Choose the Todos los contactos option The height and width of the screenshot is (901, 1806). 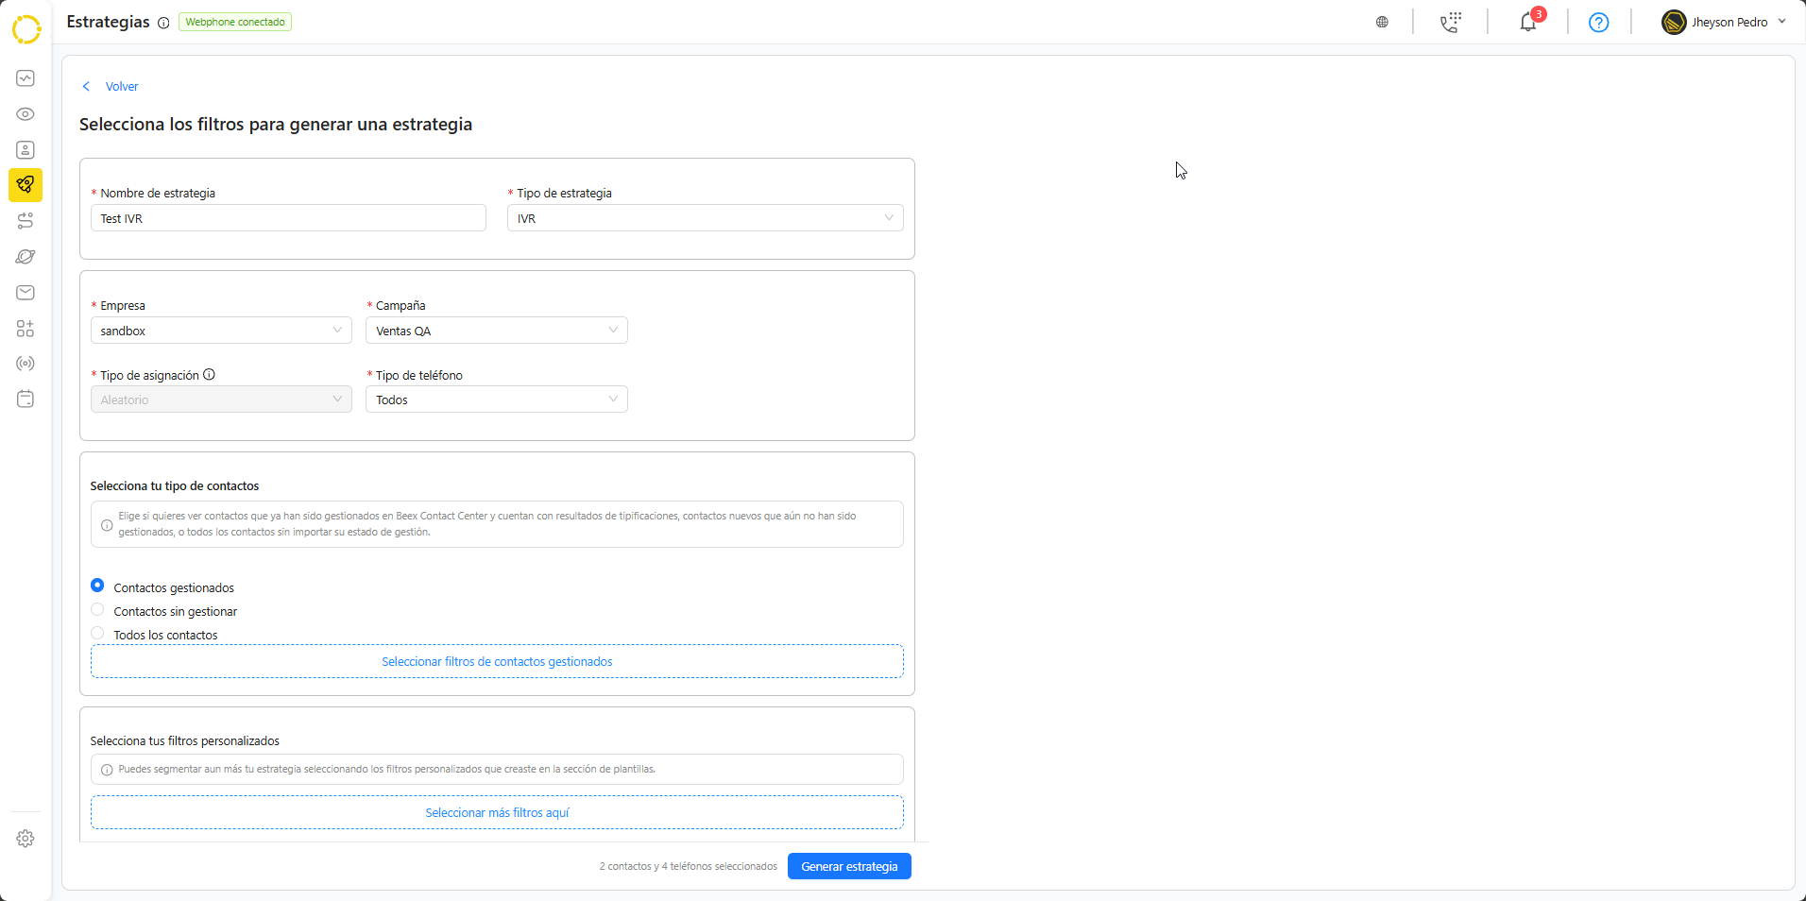point(97,634)
